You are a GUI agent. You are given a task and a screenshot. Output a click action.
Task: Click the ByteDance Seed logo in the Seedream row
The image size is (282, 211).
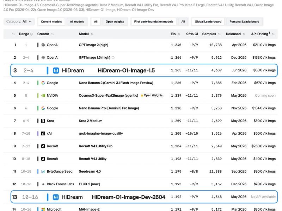pyautogui.click(x=43, y=172)
